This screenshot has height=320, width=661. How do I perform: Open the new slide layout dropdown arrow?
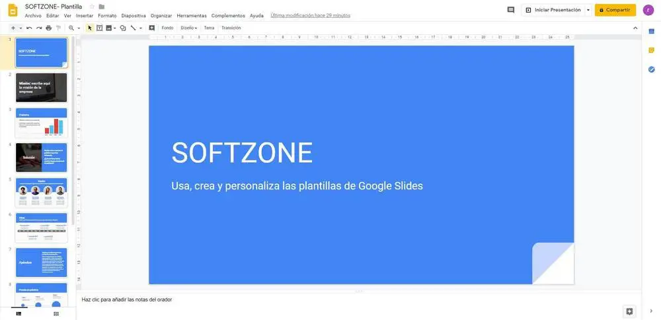[20, 28]
